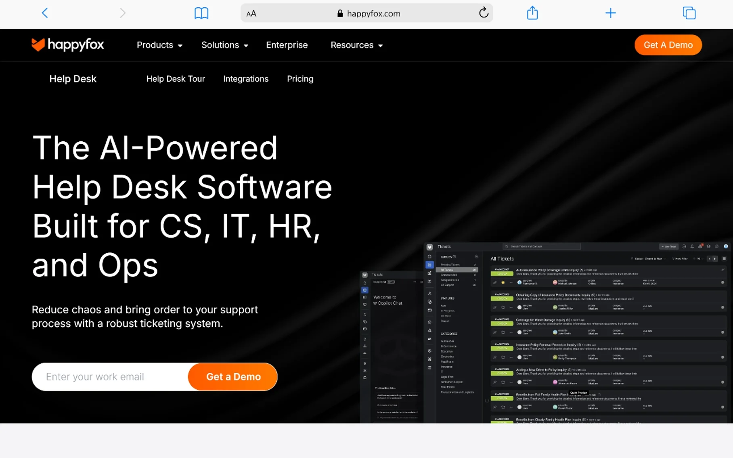Click the padlock icon in address bar
The image size is (733, 458).
coord(340,13)
